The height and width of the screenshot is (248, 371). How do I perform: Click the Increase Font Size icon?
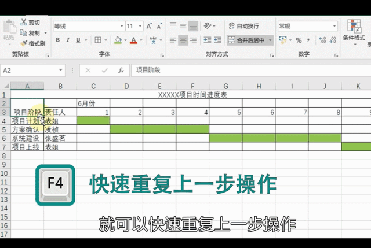[x=150, y=26]
